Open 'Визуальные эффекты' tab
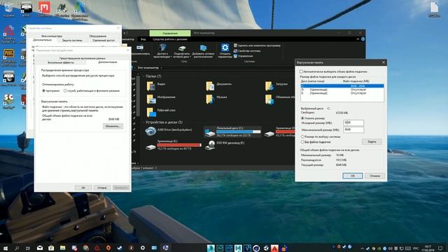448x252 pixels. point(61,62)
